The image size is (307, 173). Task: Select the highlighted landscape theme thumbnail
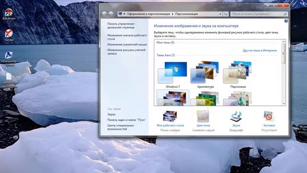[173, 98]
